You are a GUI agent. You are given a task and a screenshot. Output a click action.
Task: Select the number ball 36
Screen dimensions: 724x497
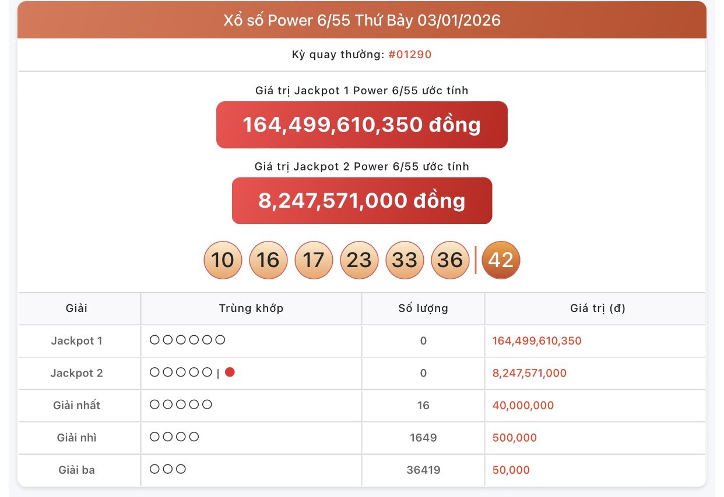pos(450,260)
